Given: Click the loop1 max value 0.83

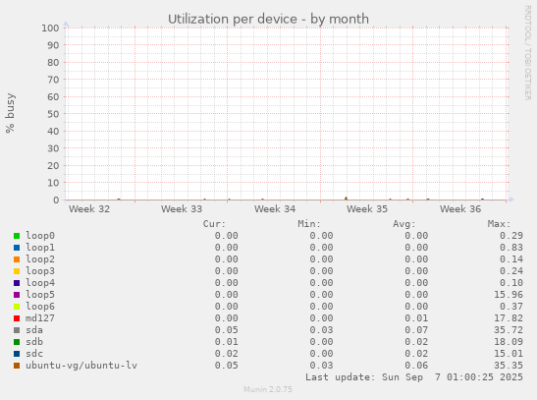Looking at the screenshot, I should pos(511,248).
